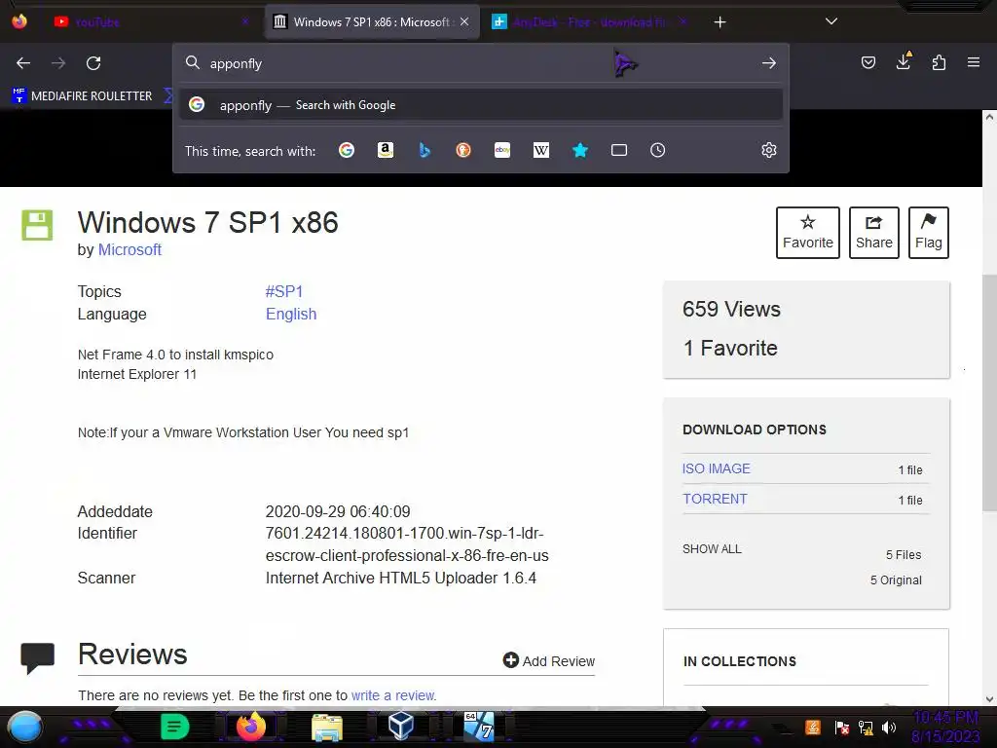Click the page vertical scrollbar thumb

989,393
